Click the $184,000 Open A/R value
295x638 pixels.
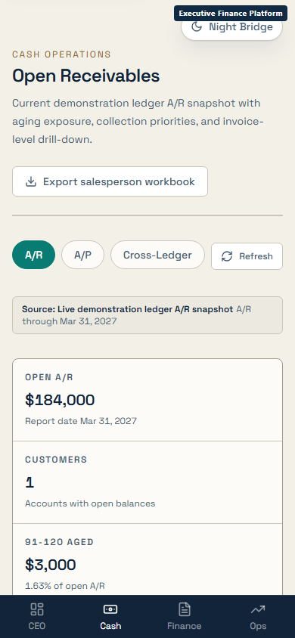click(60, 400)
